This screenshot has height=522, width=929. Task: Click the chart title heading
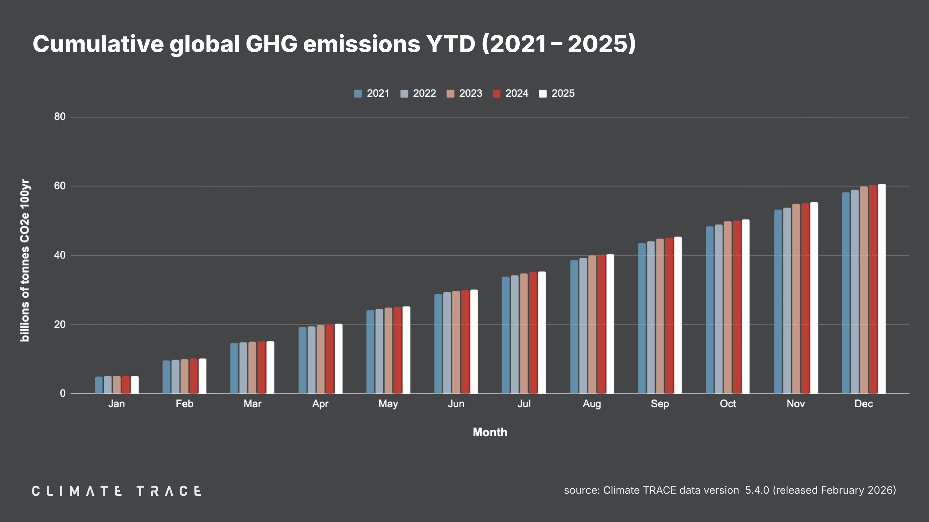click(x=334, y=44)
